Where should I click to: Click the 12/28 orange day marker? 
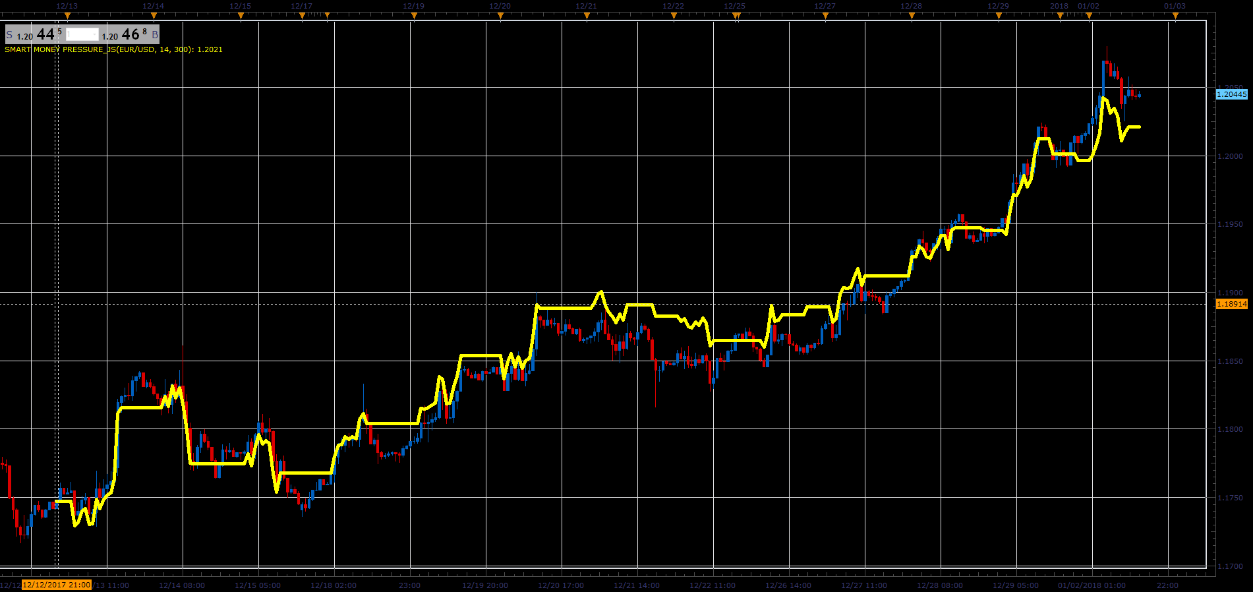(x=912, y=16)
